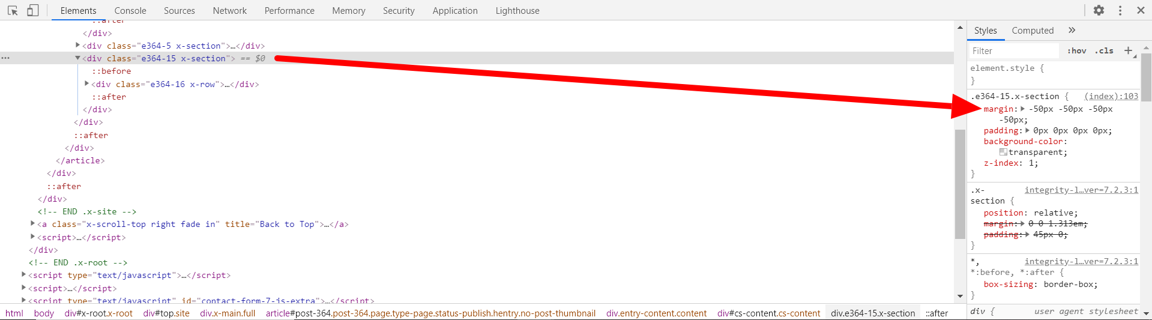
Task: Select the div#x-root.x-root breadcrumb
Action: (98, 313)
